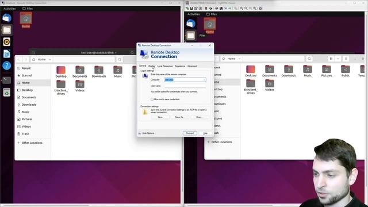Check Allow me to save credentials

point(152,99)
